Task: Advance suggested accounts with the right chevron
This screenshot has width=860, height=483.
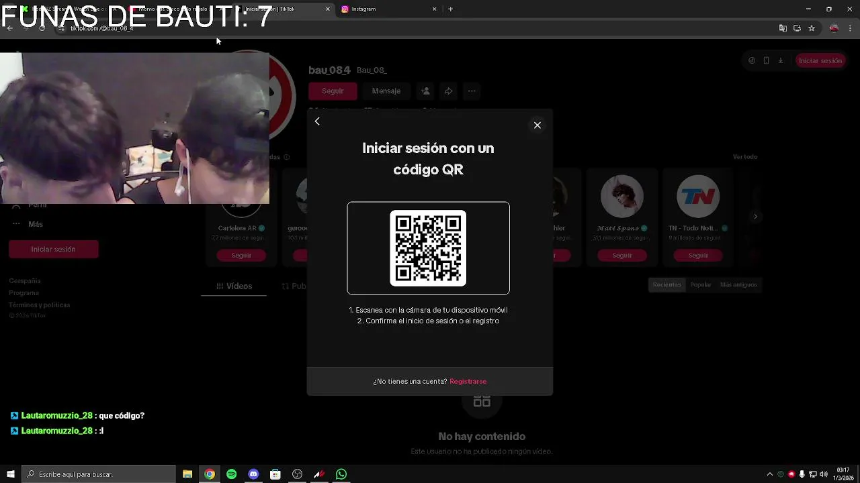Action: point(755,217)
